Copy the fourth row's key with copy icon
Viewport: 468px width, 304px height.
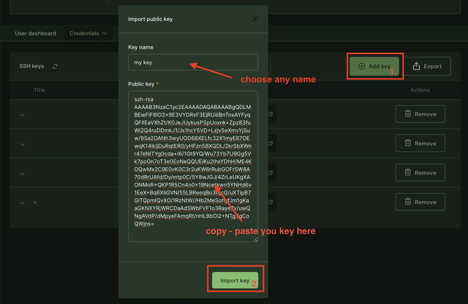coord(271,202)
